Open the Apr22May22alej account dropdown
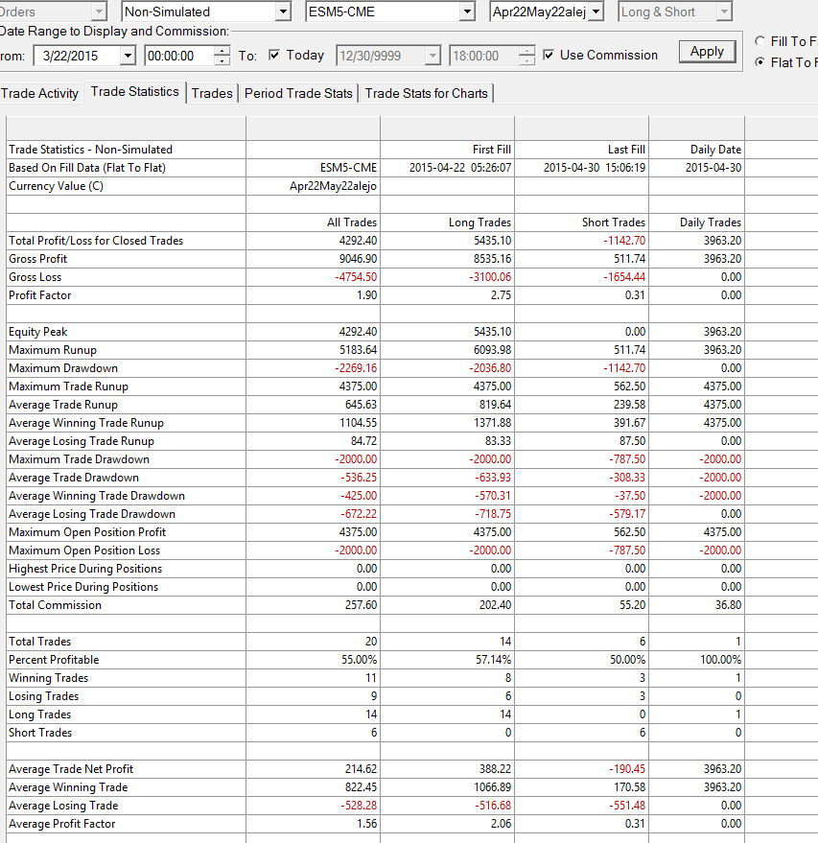Viewport: 818px width, 843px height. click(x=596, y=12)
